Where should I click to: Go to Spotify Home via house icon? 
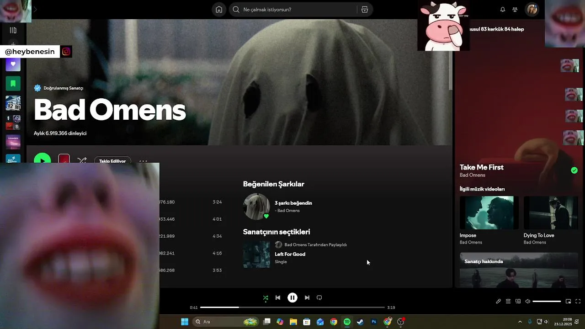tap(219, 10)
